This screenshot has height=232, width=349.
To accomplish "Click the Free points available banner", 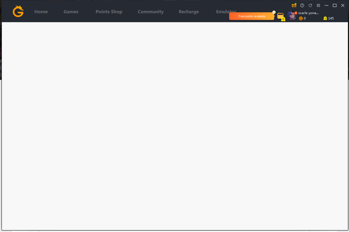I will [252, 16].
